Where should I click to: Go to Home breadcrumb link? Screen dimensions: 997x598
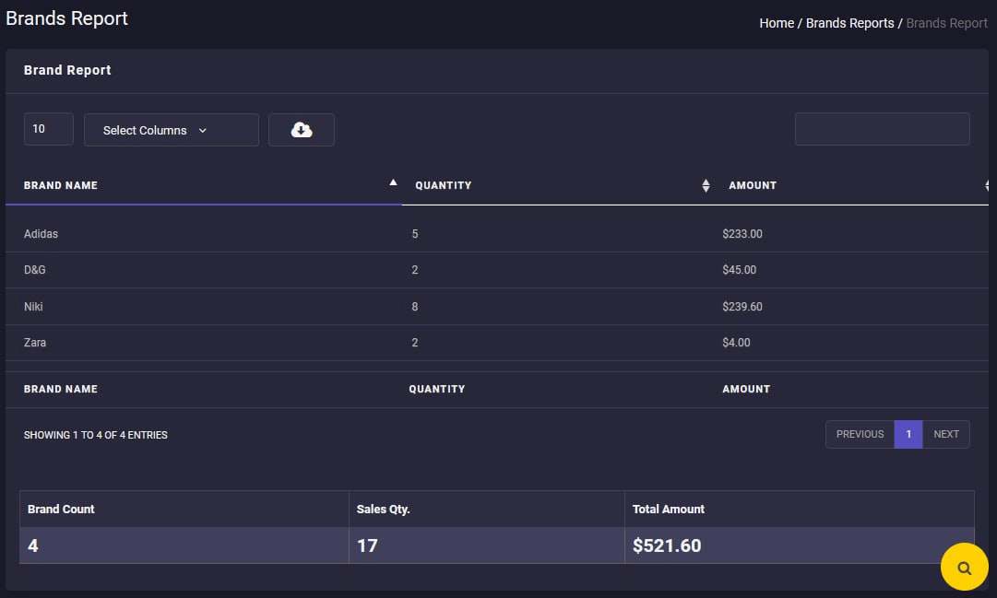tap(776, 23)
